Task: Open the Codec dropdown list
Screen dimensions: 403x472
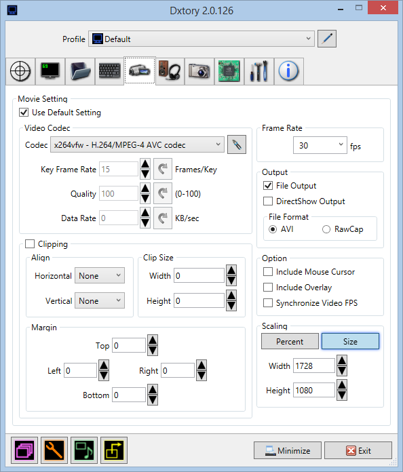Action: (x=137, y=145)
